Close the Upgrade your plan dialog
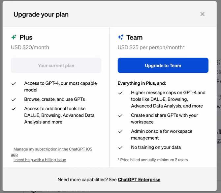The image size is (221, 193). pos(202,14)
